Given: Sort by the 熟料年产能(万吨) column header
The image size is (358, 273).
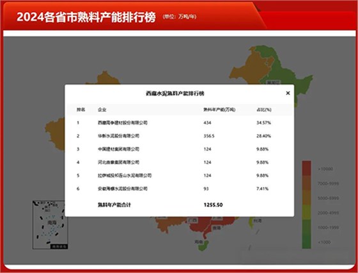Looking at the screenshot, I should (219, 110).
